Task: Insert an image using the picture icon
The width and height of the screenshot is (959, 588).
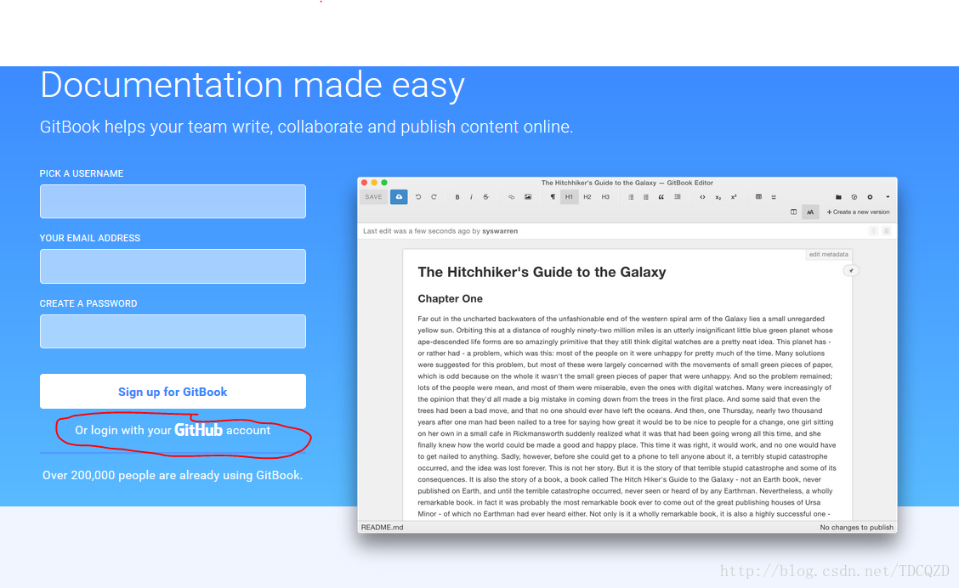Action: pyautogui.click(x=528, y=197)
